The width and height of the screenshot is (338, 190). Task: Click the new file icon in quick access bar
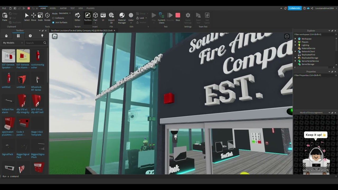coord(11,8)
